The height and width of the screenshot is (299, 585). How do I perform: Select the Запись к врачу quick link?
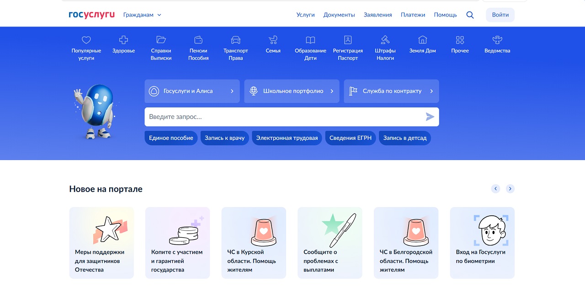click(224, 138)
